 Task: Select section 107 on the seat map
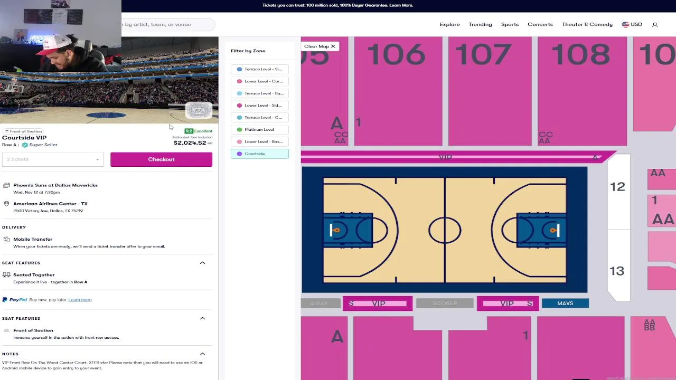(490, 91)
